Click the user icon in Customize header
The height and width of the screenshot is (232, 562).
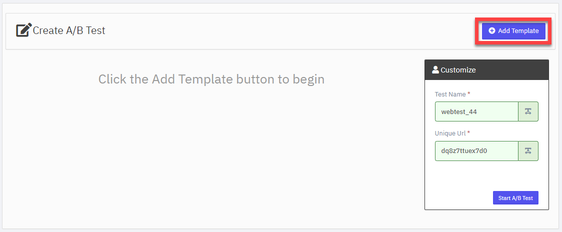point(435,70)
